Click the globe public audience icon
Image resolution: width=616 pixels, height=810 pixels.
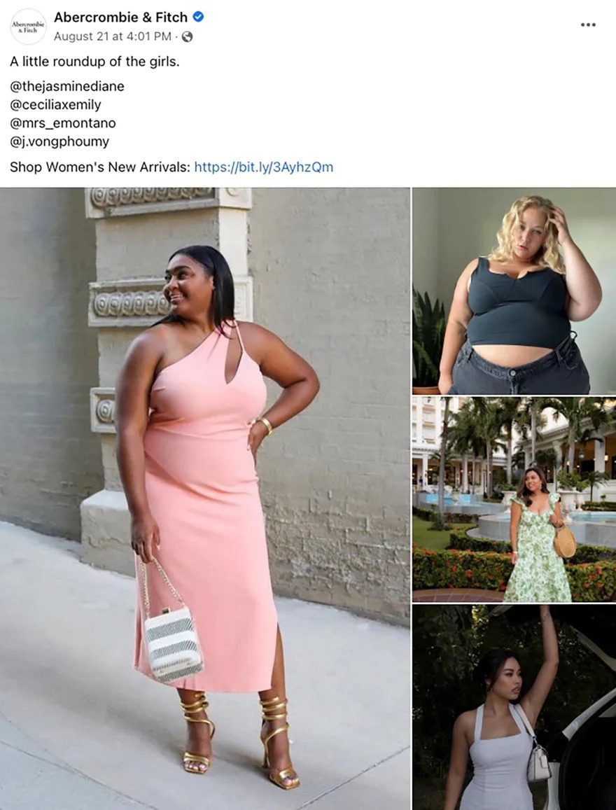(x=188, y=36)
